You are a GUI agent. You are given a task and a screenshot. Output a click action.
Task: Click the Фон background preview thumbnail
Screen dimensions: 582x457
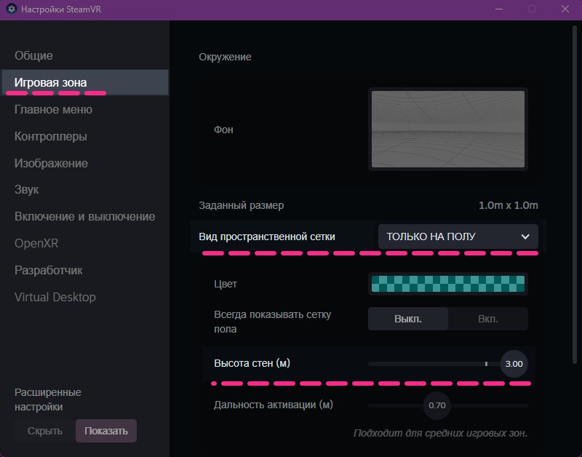(x=448, y=130)
